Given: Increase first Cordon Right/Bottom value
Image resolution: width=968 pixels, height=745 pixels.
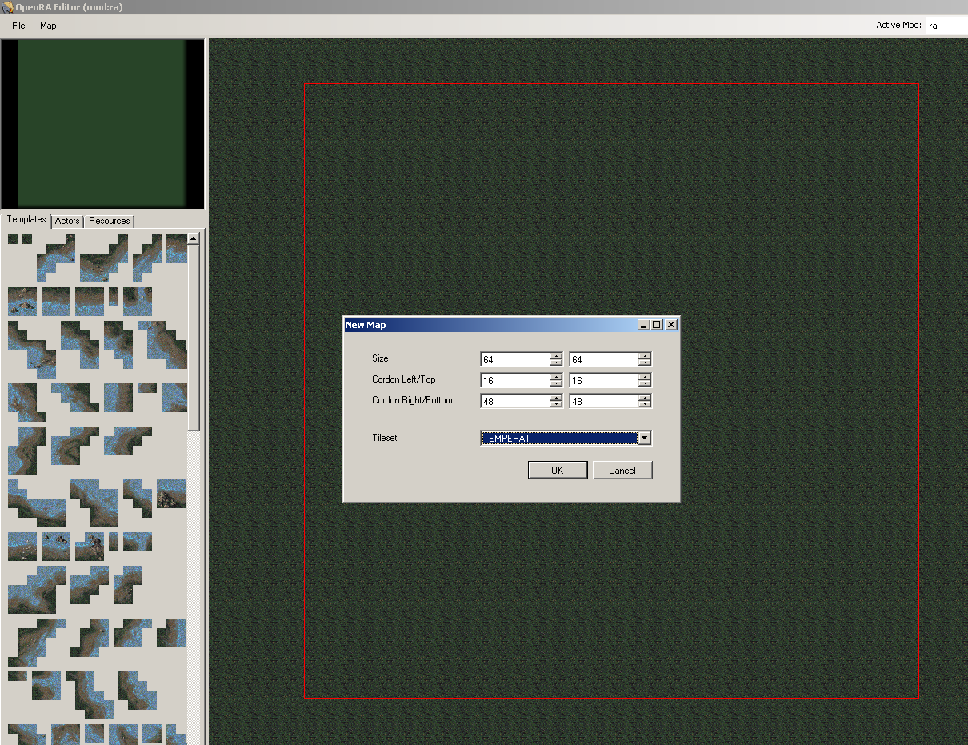Looking at the screenshot, I should point(556,398).
